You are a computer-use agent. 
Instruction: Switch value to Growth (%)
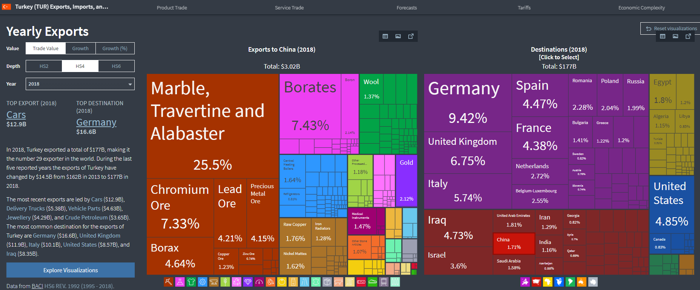[115, 48]
